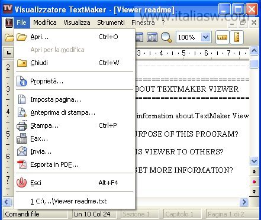
Task: Open the 100% zoom level dropdown
Action: tap(205, 37)
